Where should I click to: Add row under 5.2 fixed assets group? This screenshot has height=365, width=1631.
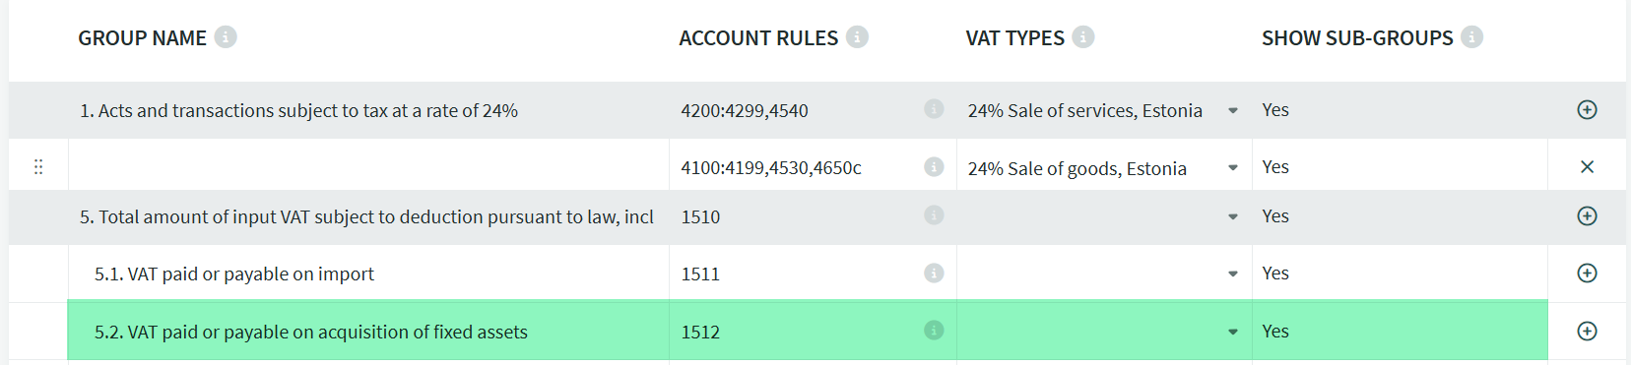coord(1587,332)
